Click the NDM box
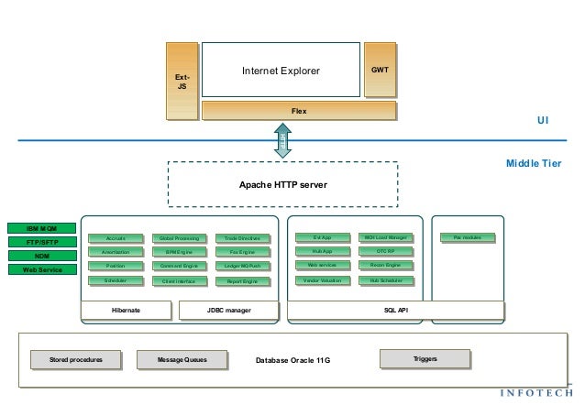585x405 pixels. tap(42, 256)
